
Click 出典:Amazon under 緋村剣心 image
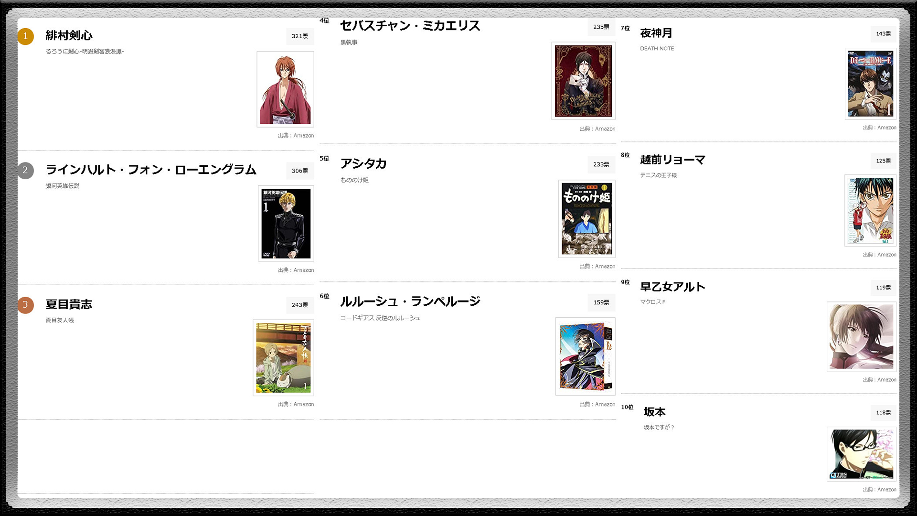pyautogui.click(x=296, y=136)
